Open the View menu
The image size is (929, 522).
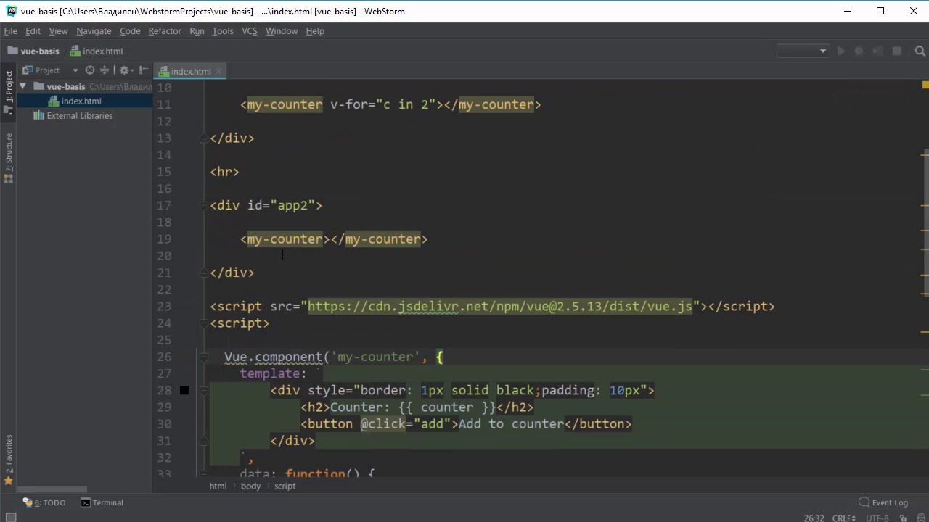click(58, 31)
